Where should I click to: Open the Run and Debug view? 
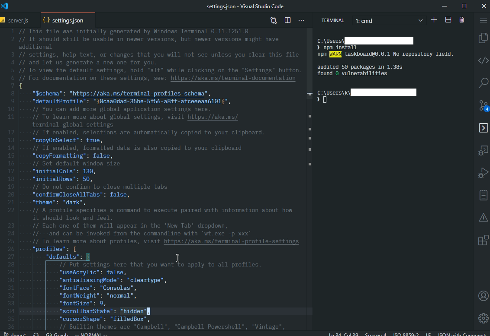(x=483, y=172)
